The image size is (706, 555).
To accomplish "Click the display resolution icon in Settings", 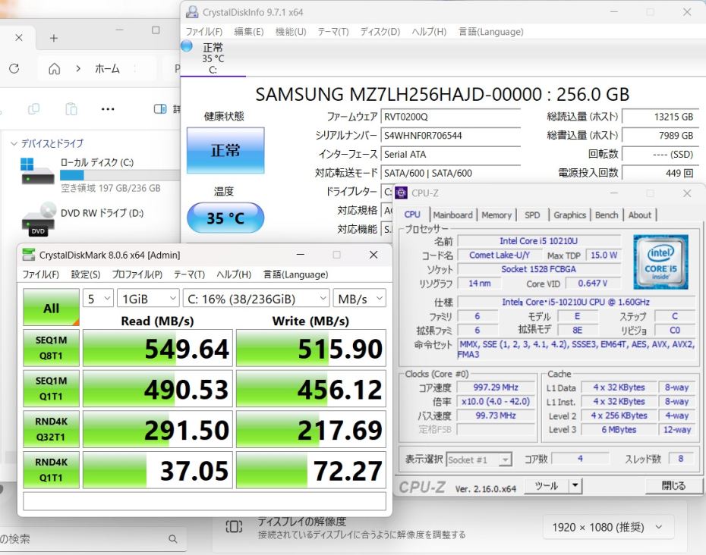I will tap(234, 527).
